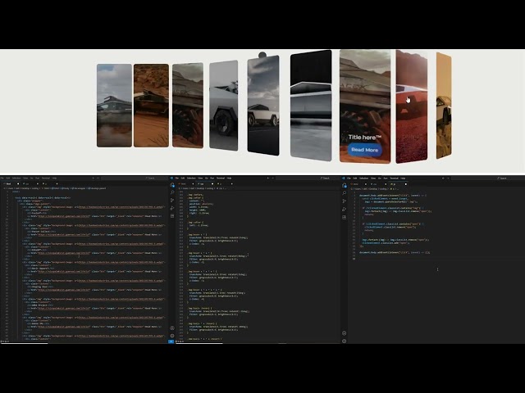Open Accounts icon in right JS window

[x=345, y=333]
